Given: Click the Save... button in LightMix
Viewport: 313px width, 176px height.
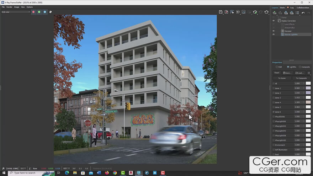Looking at the screenshot, I should (287, 73).
